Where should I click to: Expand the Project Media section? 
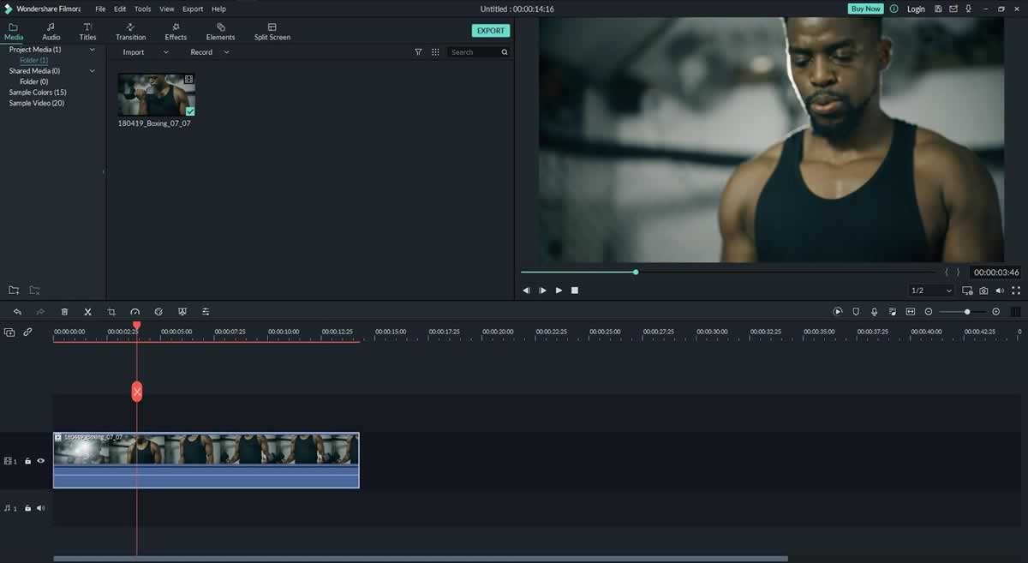[92, 49]
